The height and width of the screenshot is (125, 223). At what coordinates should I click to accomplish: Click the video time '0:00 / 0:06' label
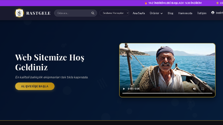pyautogui.click(x=134, y=89)
